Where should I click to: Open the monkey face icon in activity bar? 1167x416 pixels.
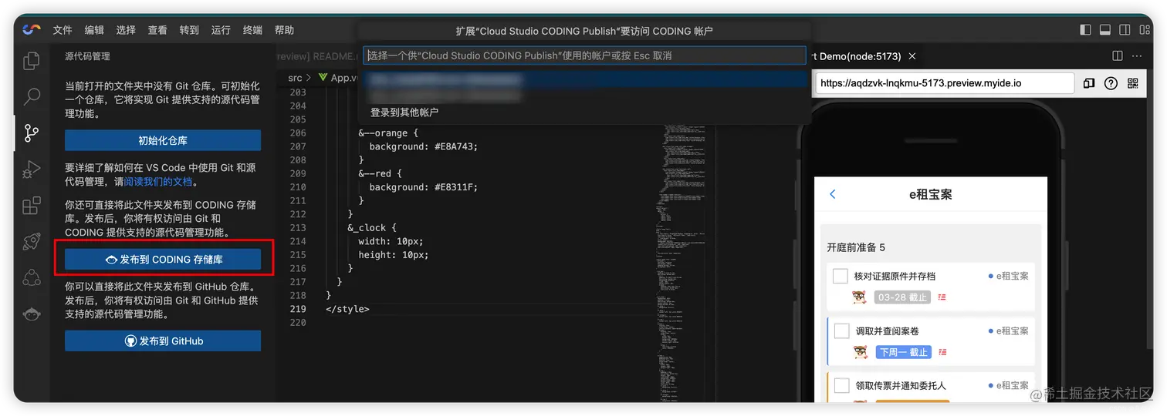[x=32, y=314]
